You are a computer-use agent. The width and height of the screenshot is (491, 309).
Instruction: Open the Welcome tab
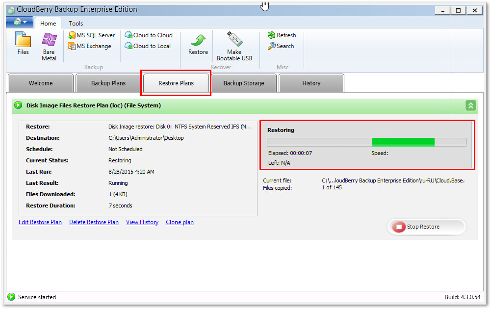click(41, 83)
